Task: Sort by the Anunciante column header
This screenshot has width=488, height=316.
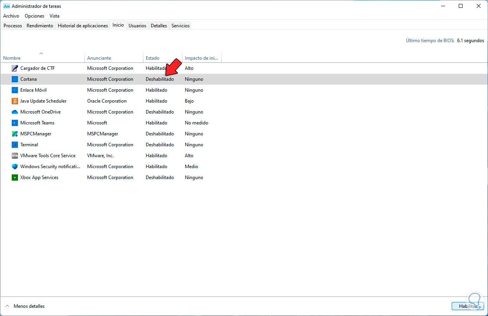Action: [114, 58]
